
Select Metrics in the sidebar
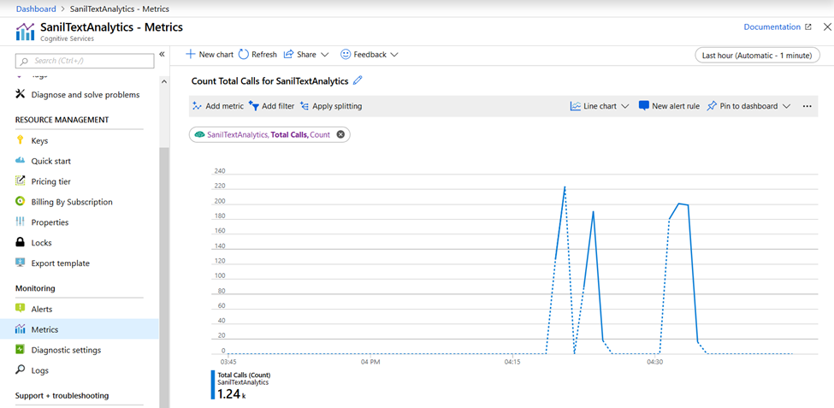pyautogui.click(x=80, y=329)
